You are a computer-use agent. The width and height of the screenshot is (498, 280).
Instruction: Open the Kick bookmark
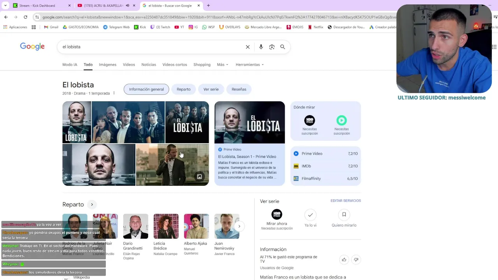click(x=140, y=27)
